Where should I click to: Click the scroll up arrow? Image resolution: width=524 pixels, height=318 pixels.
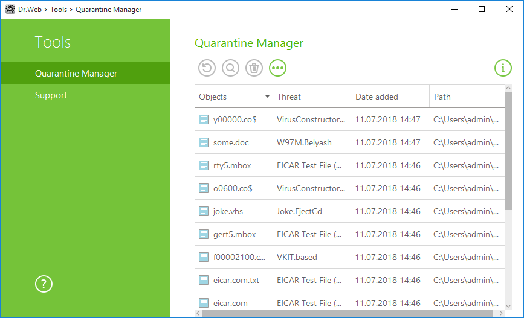click(x=508, y=88)
